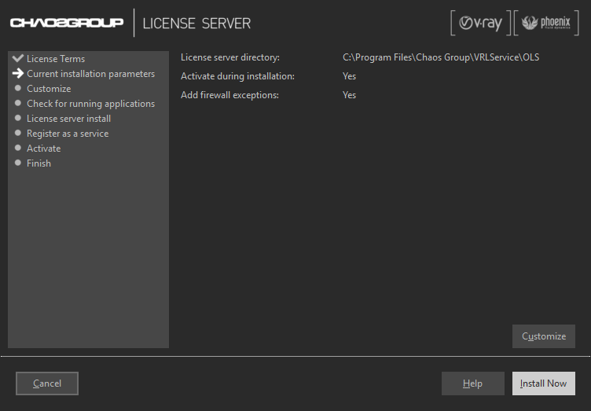Click the License Terms checkmark icon
This screenshot has width=591, height=411.
[x=18, y=58]
